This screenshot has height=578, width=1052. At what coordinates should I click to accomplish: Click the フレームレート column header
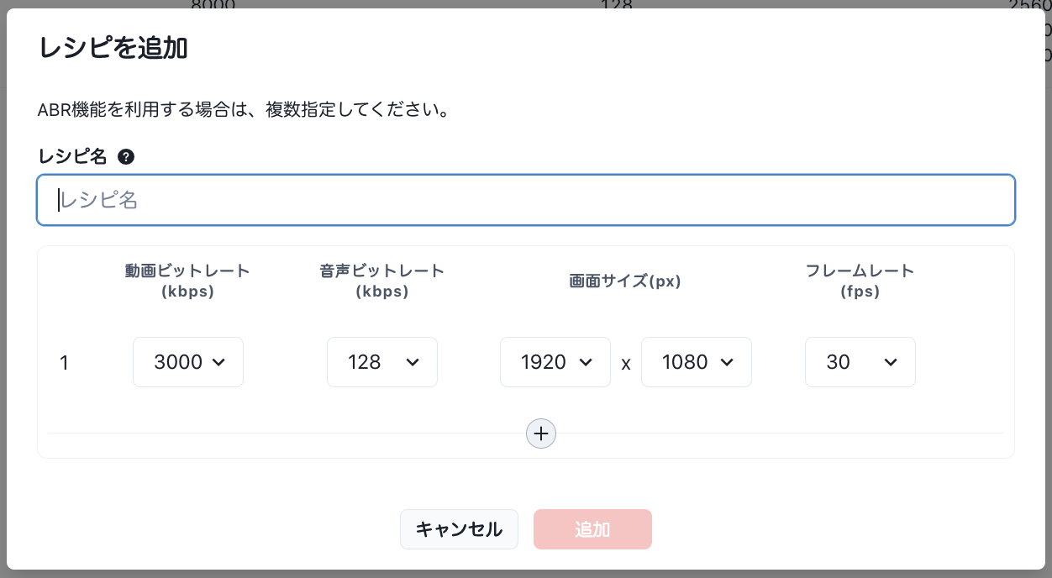click(860, 281)
